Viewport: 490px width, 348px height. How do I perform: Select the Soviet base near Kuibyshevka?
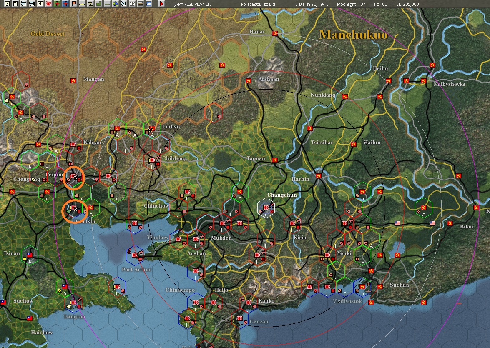tap(423, 81)
